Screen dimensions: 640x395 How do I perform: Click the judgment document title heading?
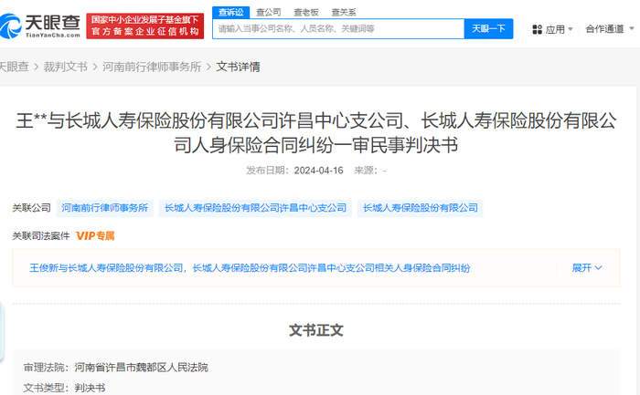click(x=316, y=133)
